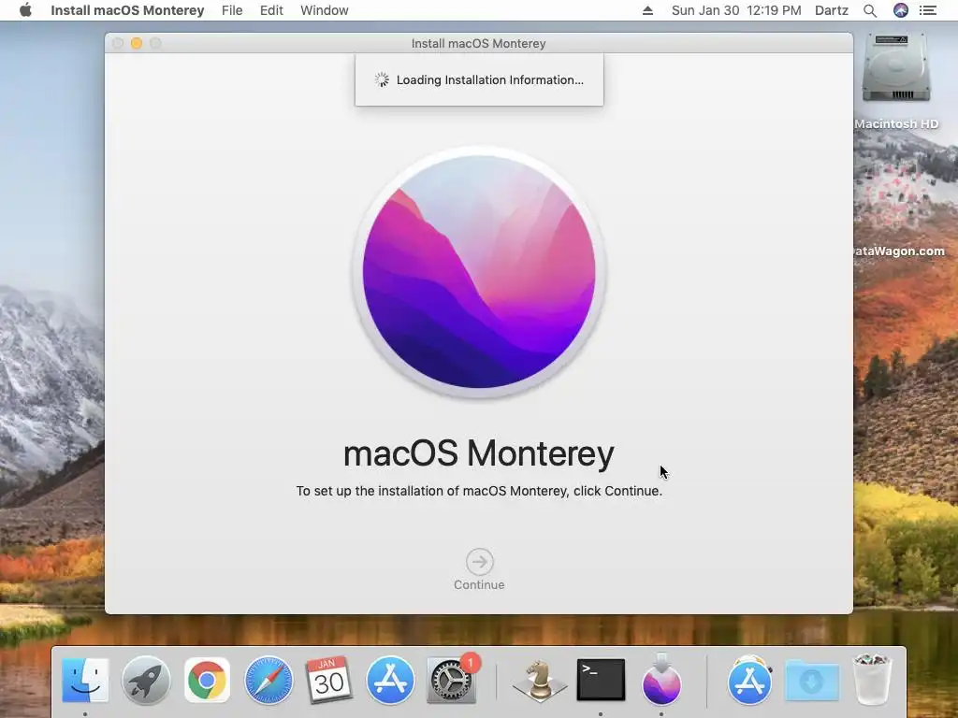This screenshot has height=718, width=958.
Task: Minimize the installer window yellow button
Action: (137, 43)
